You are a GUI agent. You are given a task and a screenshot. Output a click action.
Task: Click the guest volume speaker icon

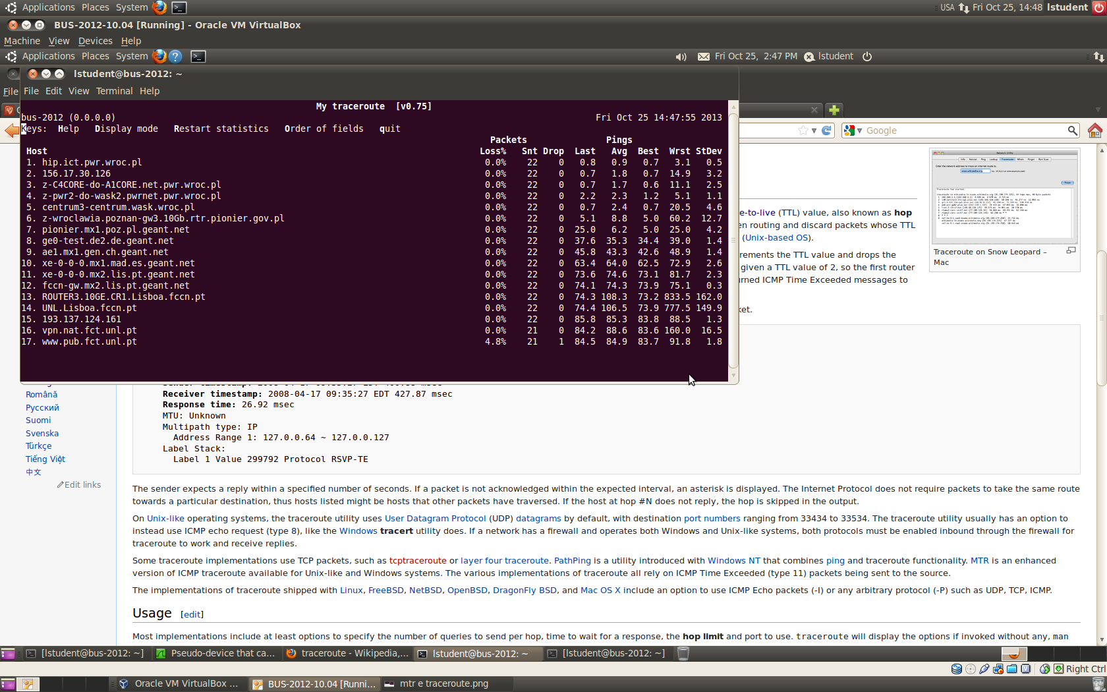coord(681,57)
